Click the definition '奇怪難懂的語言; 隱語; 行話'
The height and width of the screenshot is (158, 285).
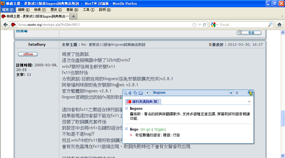pos(158,135)
